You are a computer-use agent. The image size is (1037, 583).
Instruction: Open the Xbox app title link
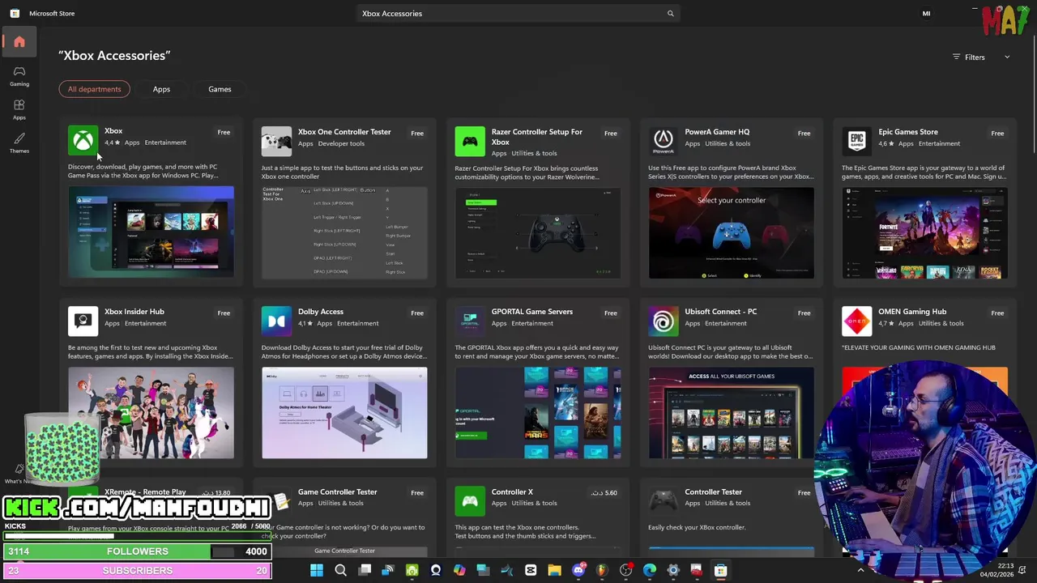point(113,130)
